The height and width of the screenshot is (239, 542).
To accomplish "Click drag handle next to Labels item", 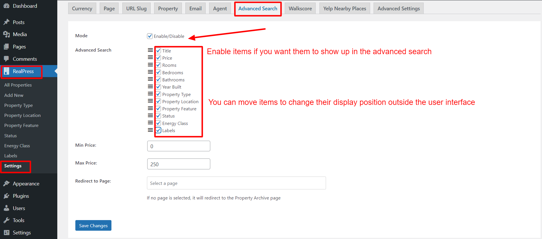I will pos(150,130).
